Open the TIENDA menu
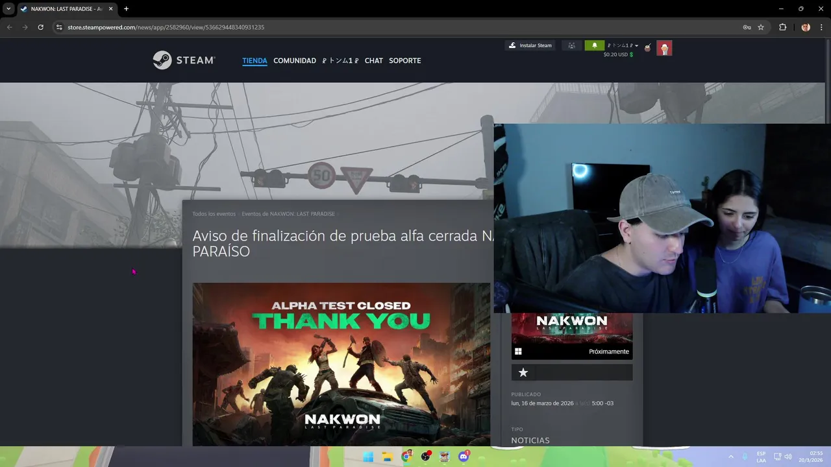The width and height of the screenshot is (831, 467). point(254,60)
